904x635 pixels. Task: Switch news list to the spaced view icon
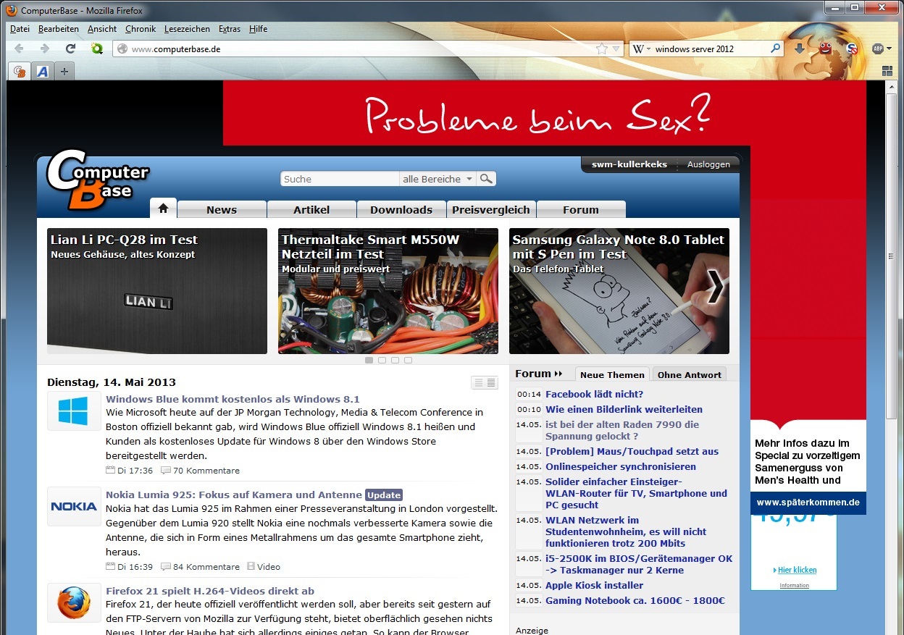point(478,383)
